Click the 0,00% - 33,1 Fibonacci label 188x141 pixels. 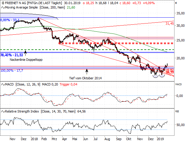(10, 20)
